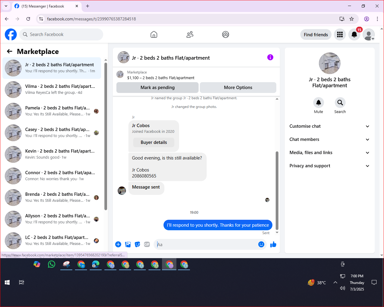Open WhatsApp from the taskbar
The width and height of the screenshot is (384, 307).
pos(52,264)
